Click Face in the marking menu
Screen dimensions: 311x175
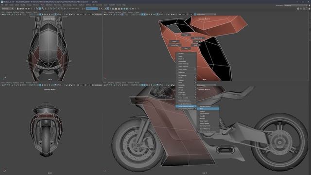click(x=186, y=48)
